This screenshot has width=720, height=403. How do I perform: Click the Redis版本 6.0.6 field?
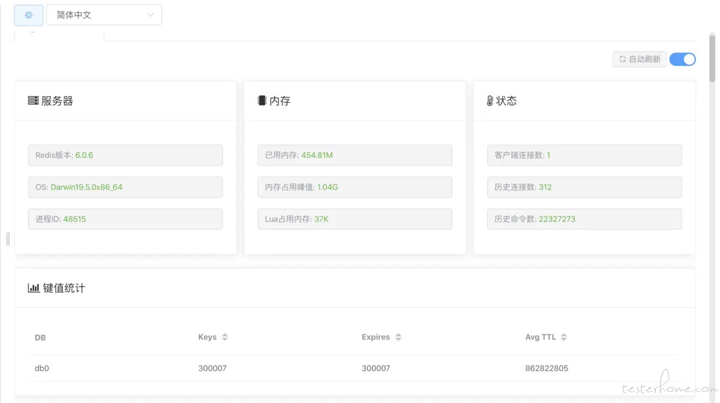(x=125, y=155)
